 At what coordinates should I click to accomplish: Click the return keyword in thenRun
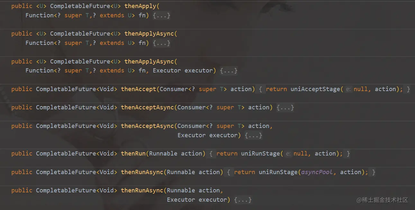(227, 154)
